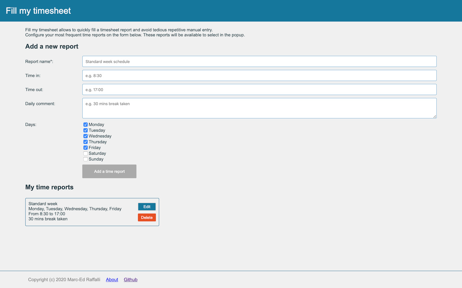Image resolution: width=462 pixels, height=288 pixels.
Task: Click the Fill my timesheet header title
Action: pos(38,11)
